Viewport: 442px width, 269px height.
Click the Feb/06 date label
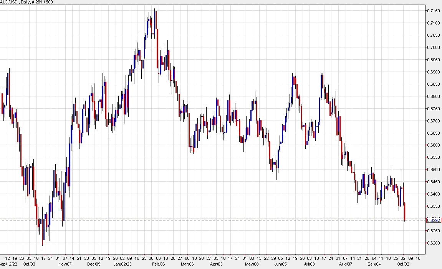click(x=158, y=264)
